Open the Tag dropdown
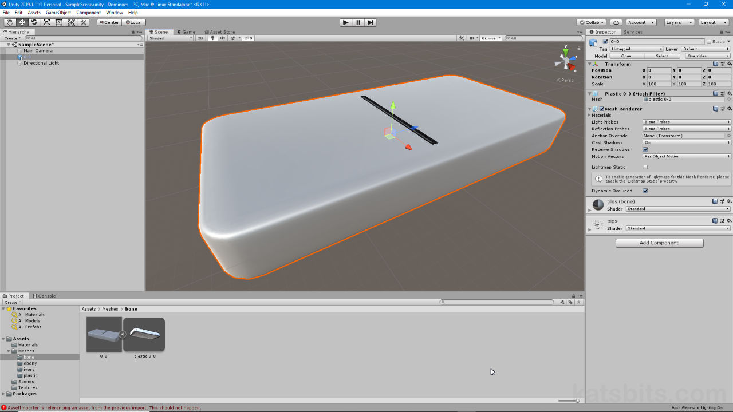The image size is (733, 412). pyautogui.click(x=636, y=49)
